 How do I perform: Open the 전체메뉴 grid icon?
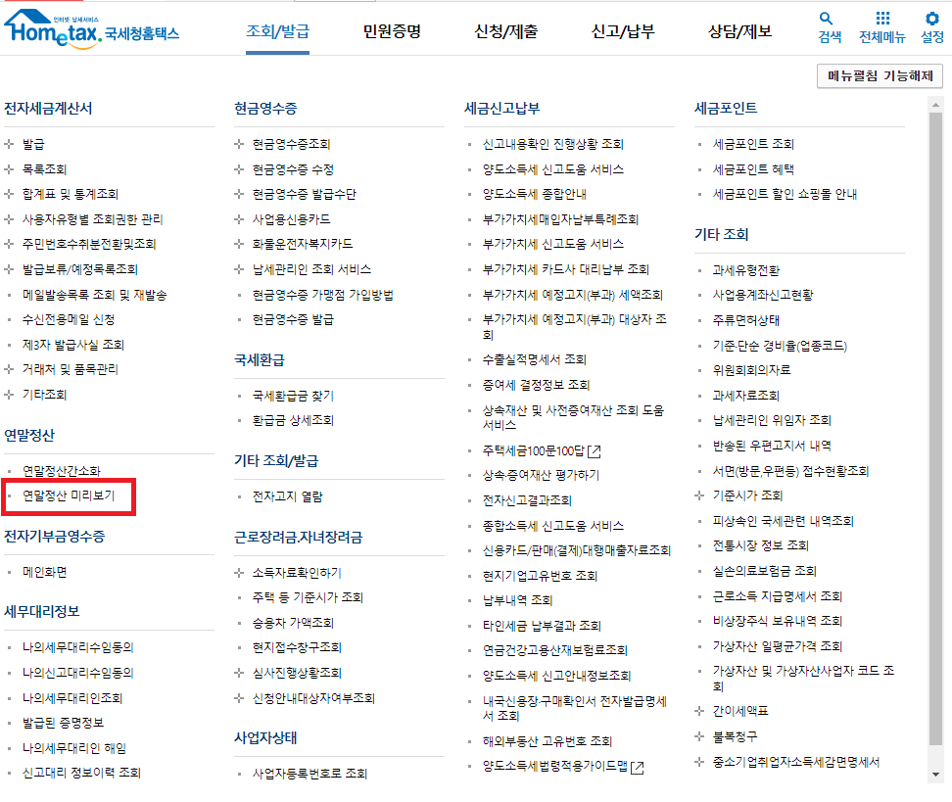point(881,19)
